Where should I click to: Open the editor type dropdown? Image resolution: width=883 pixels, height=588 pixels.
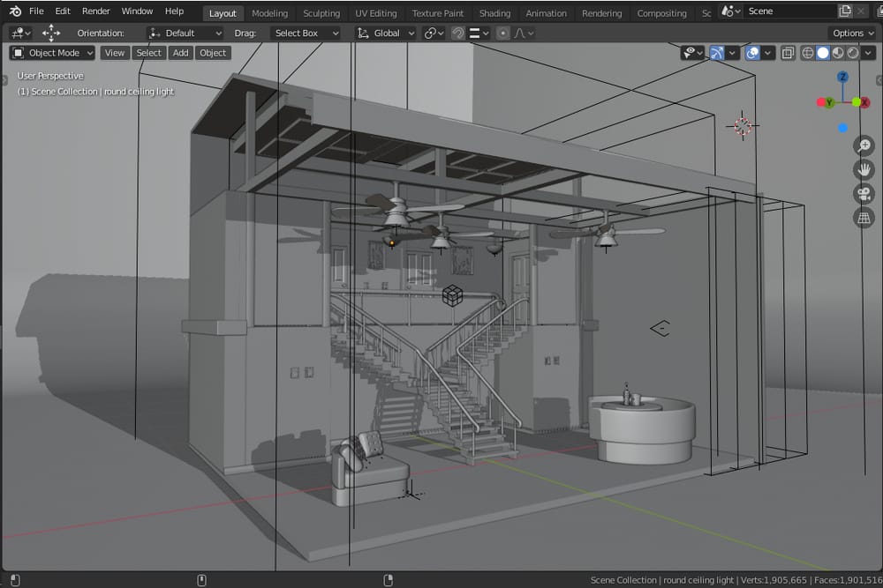pyautogui.click(x=21, y=33)
